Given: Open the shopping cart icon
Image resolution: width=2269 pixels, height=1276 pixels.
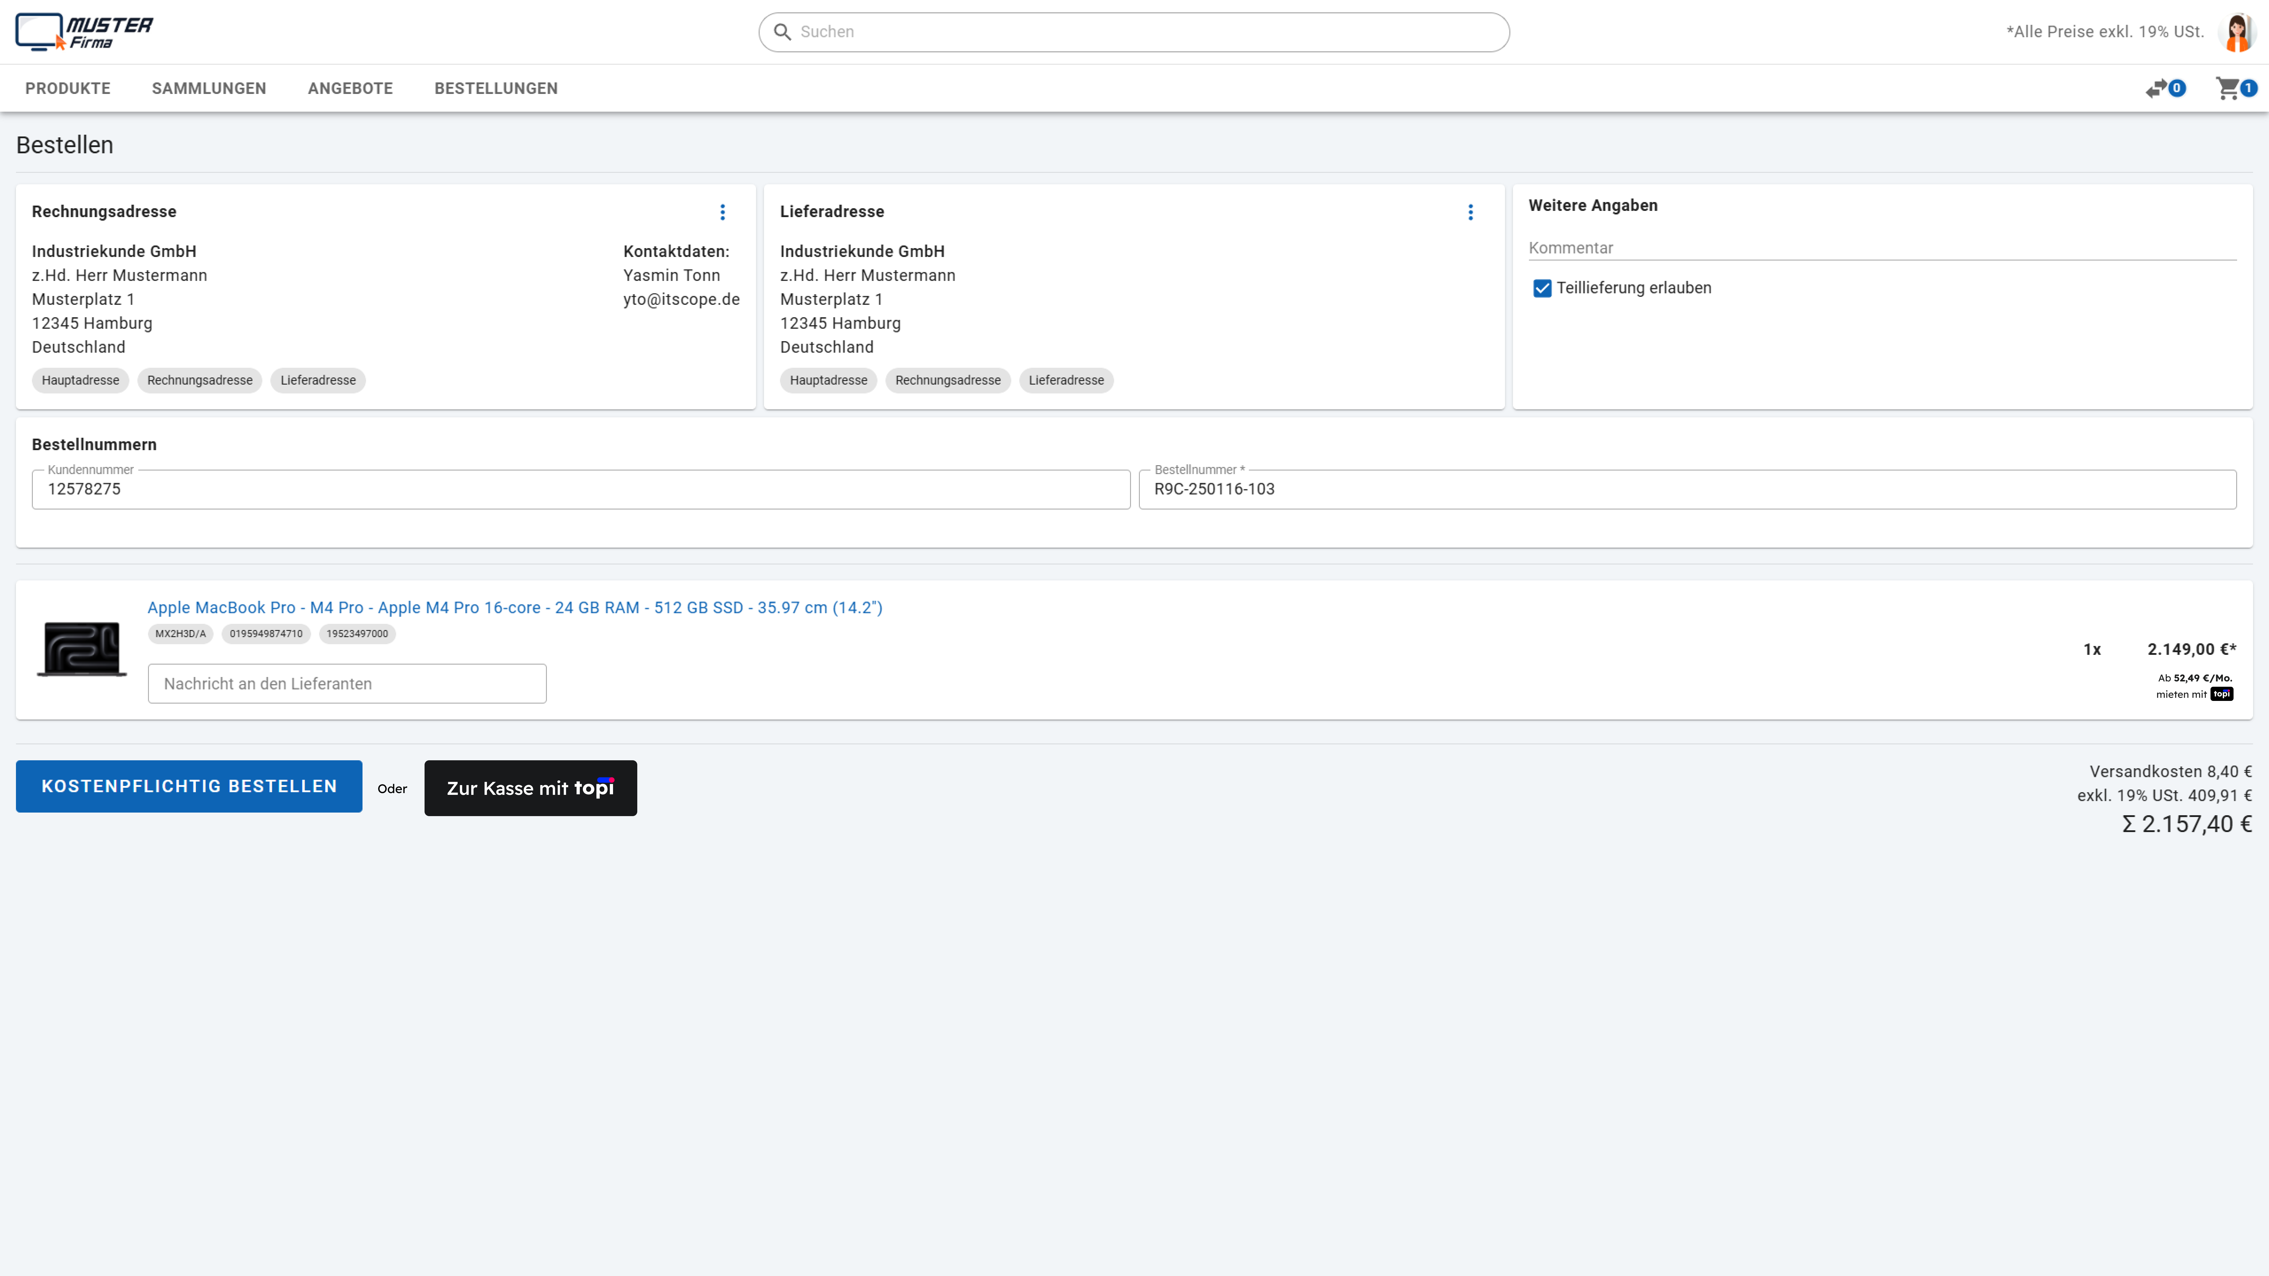Looking at the screenshot, I should (x=2228, y=88).
